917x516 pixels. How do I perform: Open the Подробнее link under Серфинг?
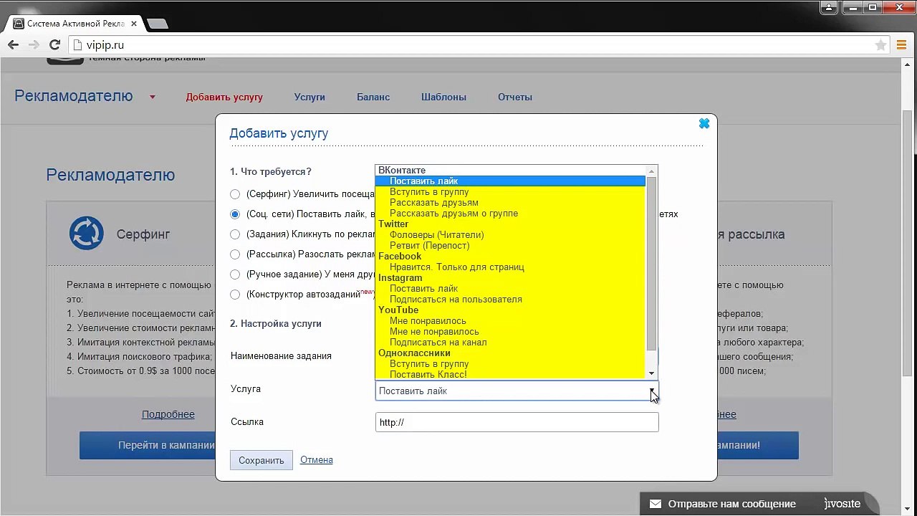168,414
